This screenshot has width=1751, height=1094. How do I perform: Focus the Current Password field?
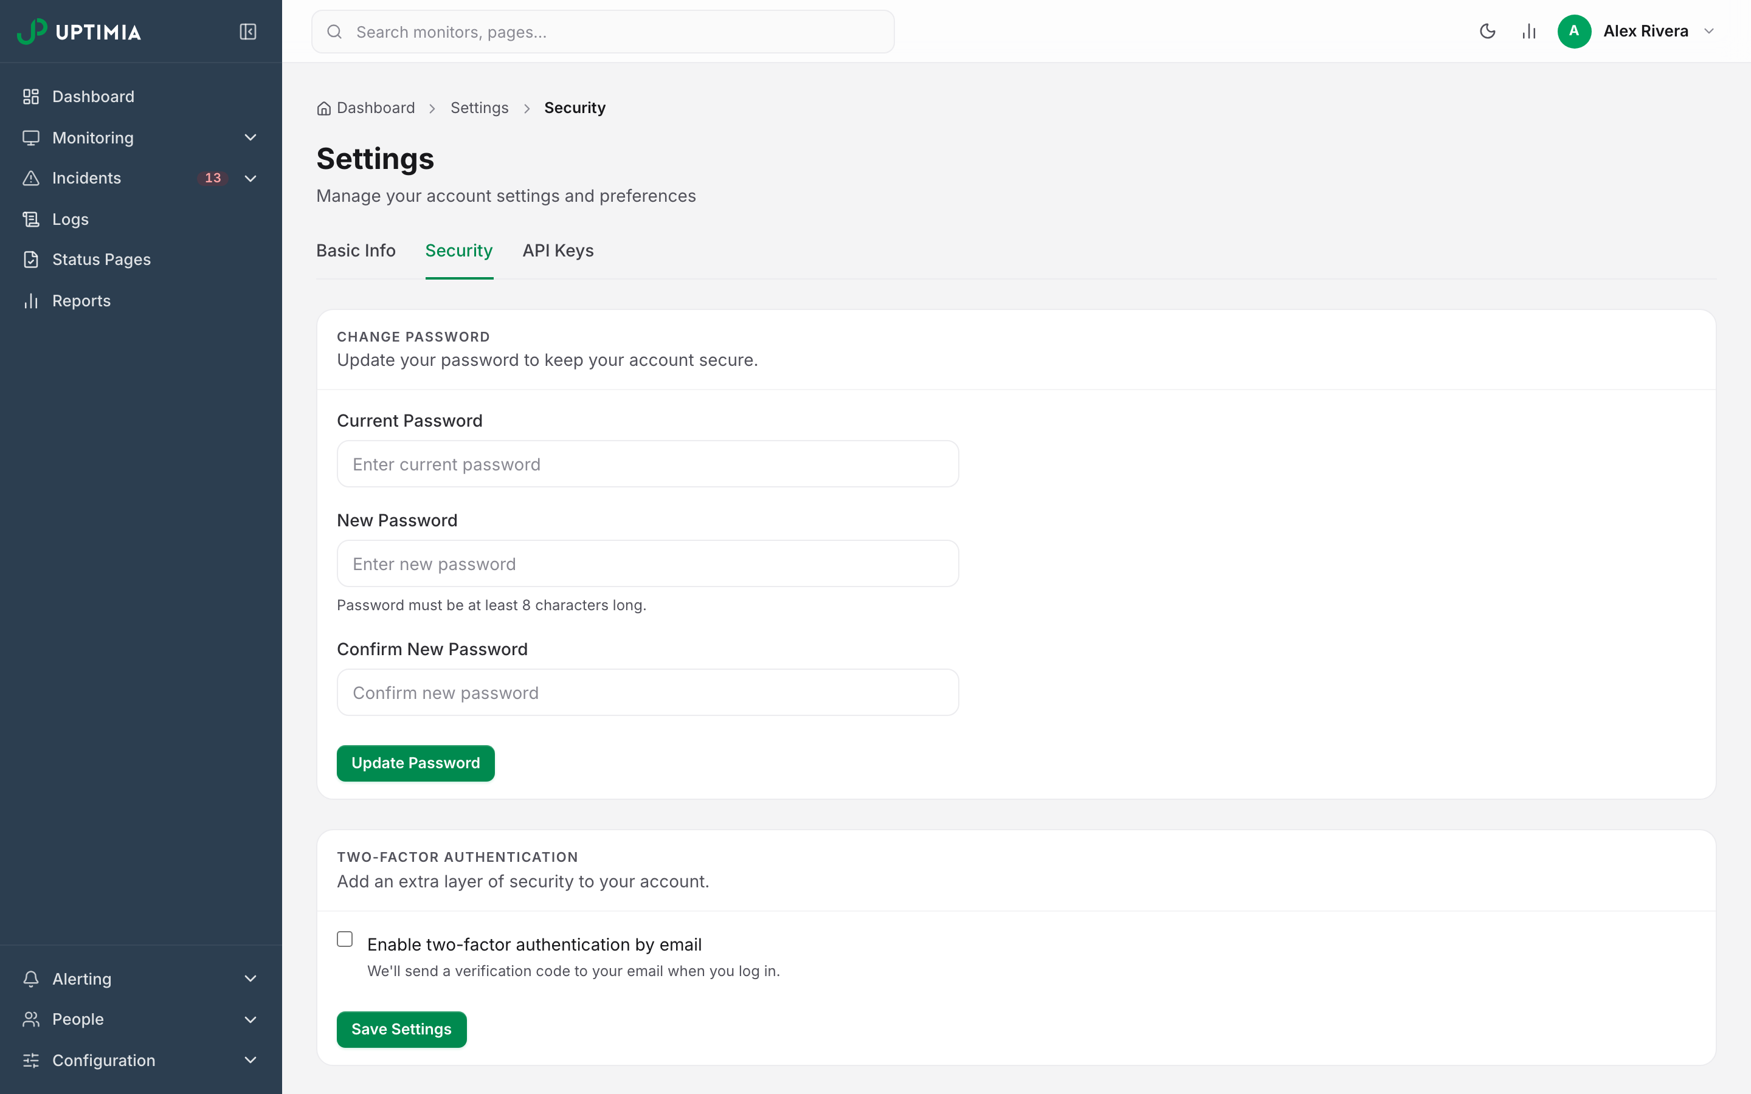(x=648, y=464)
